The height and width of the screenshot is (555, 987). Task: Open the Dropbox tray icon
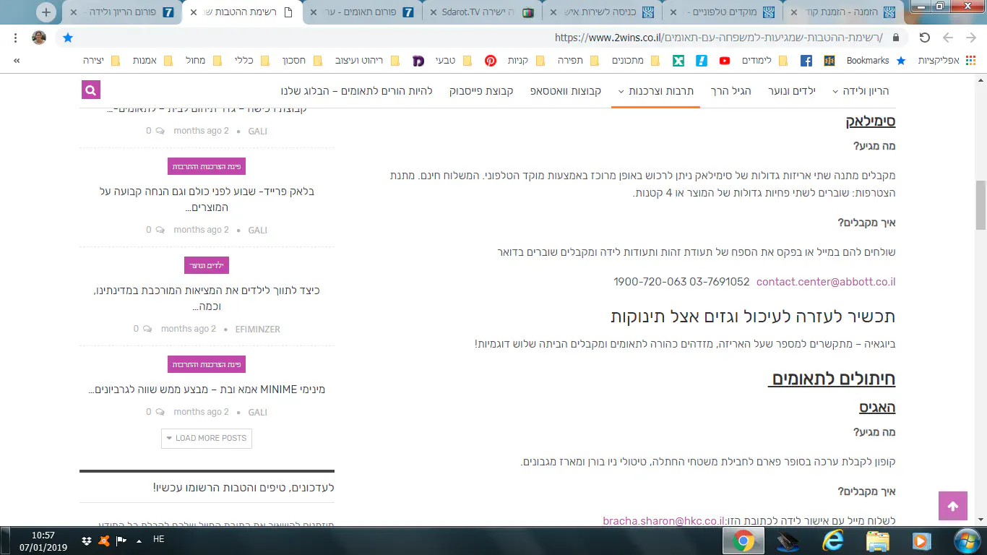pos(87,540)
